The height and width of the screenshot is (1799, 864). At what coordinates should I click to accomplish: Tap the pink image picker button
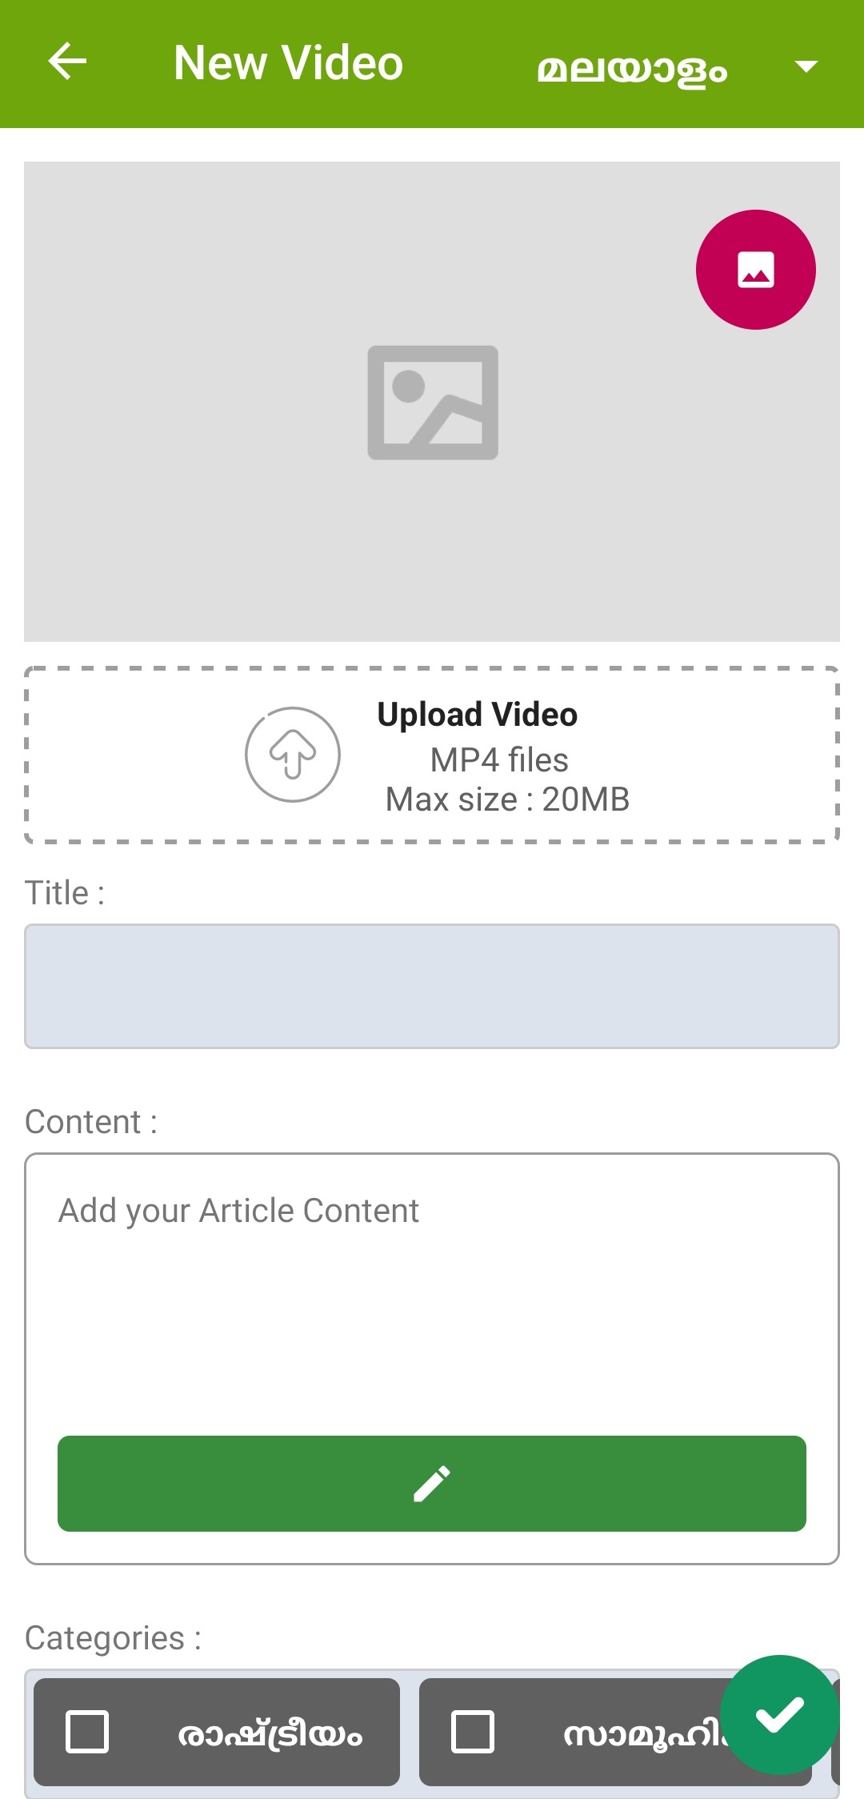pyautogui.click(x=755, y=270)
